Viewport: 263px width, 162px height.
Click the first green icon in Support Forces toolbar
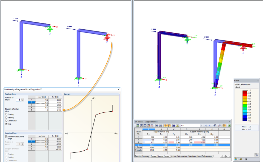point(137,125)
